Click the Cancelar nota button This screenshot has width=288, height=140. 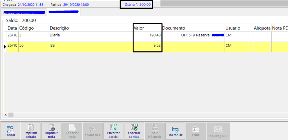72,131
